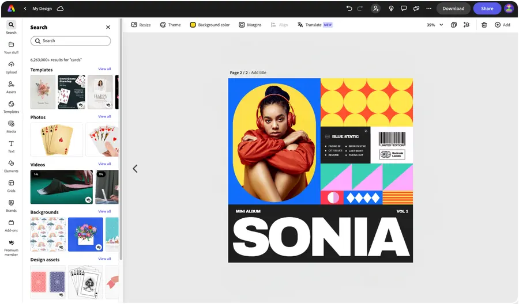
Task: View all Photos results
Action: pos(104,116)
